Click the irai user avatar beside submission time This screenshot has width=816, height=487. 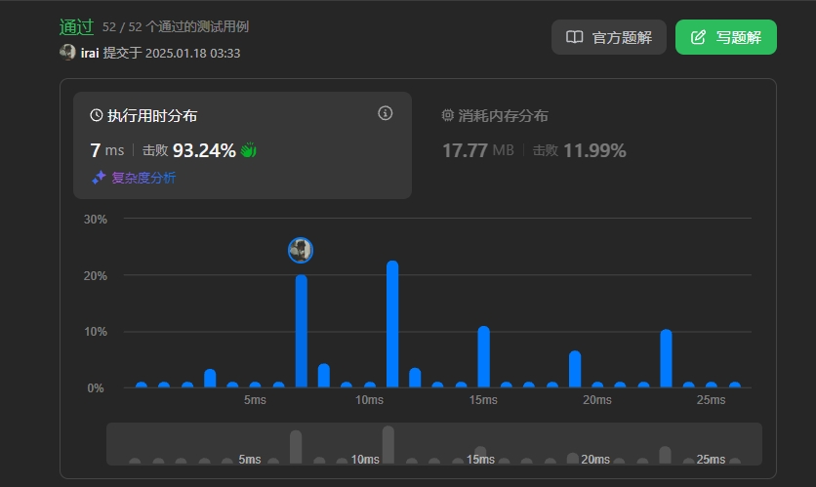pos(67,53)
